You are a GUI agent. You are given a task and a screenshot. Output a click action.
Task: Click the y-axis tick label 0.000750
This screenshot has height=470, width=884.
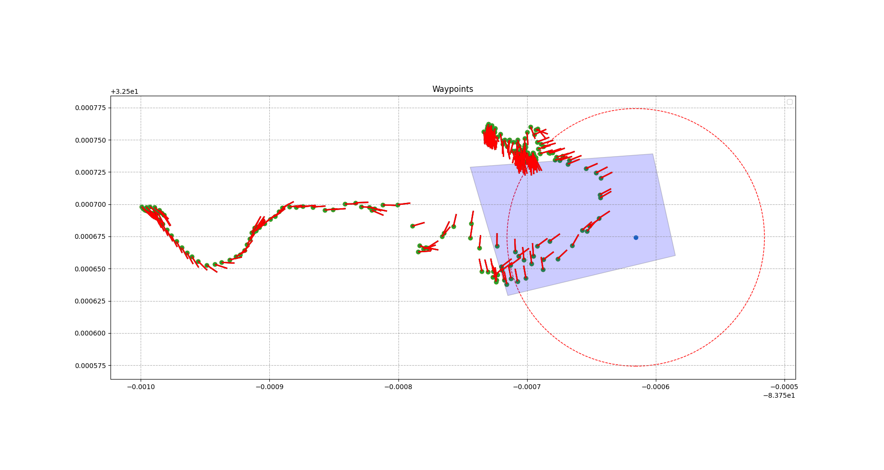[90, 140]
